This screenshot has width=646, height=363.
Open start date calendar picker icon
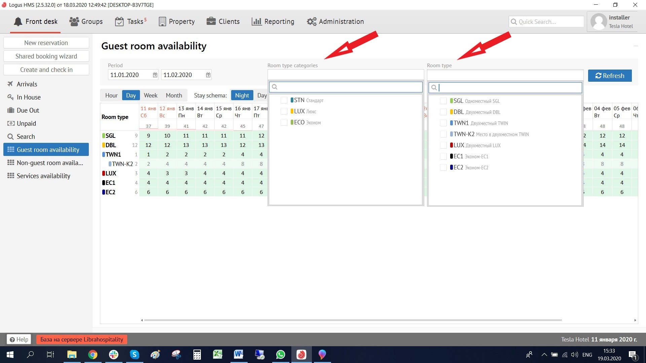[155, 75]
